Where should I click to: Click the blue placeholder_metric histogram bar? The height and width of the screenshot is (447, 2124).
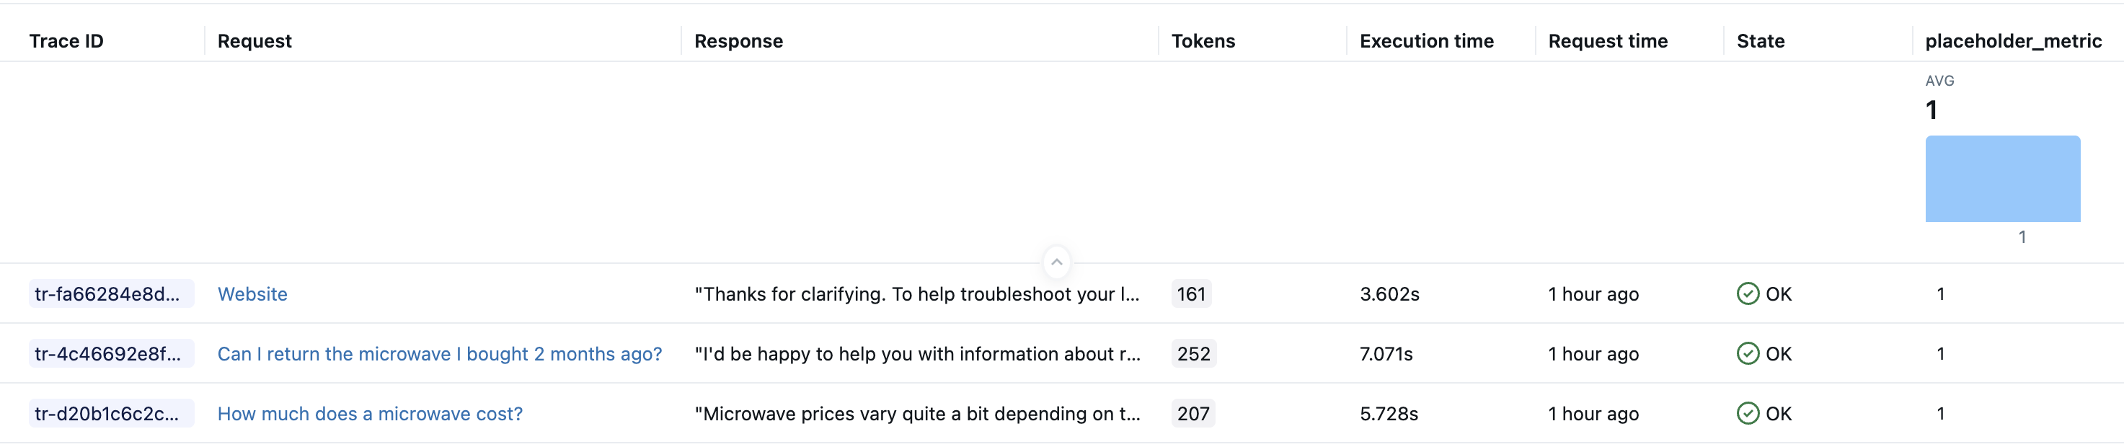coord(2002,179)
